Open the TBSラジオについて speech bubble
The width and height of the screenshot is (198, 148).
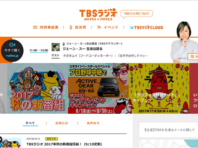(x=137, y=14)
